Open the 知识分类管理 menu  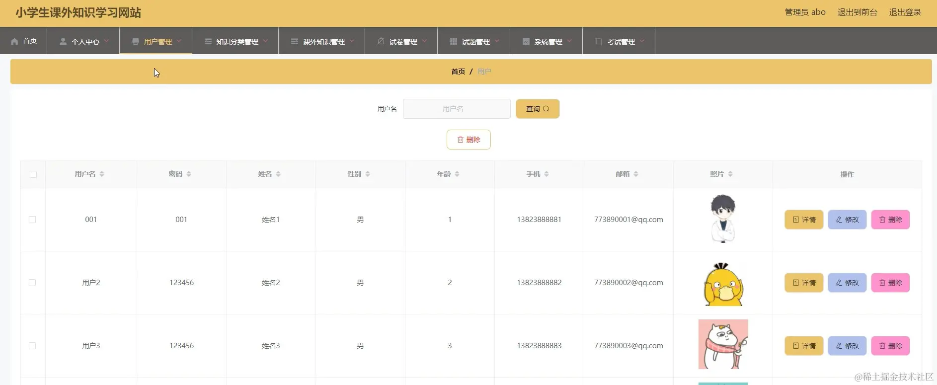coord(235,41)
